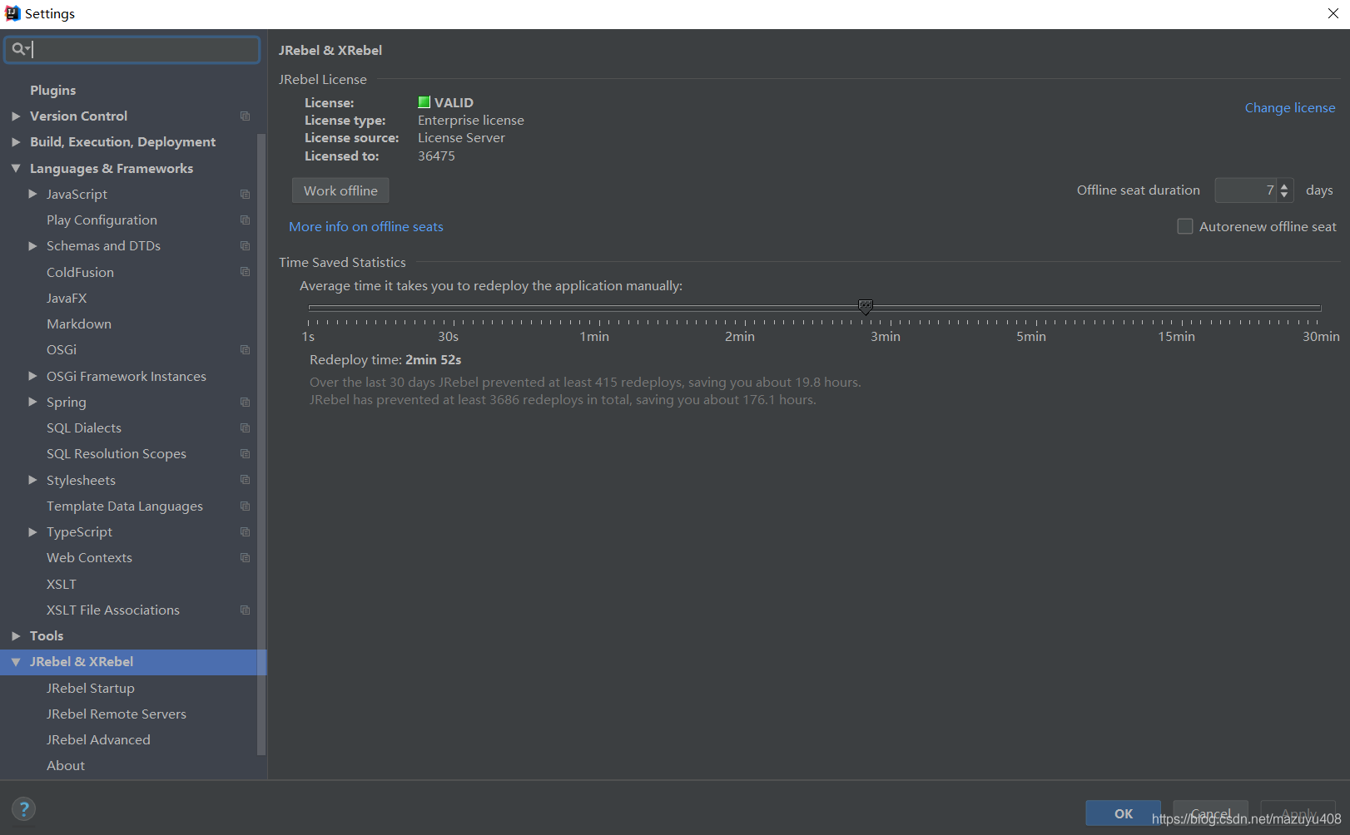Open More info on offline seats link

[366, 226]
